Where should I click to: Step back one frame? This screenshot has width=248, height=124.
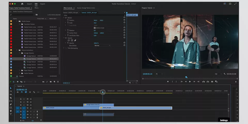[186, 81]
